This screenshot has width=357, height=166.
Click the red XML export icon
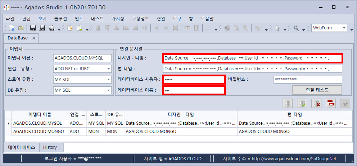[331, 103]
